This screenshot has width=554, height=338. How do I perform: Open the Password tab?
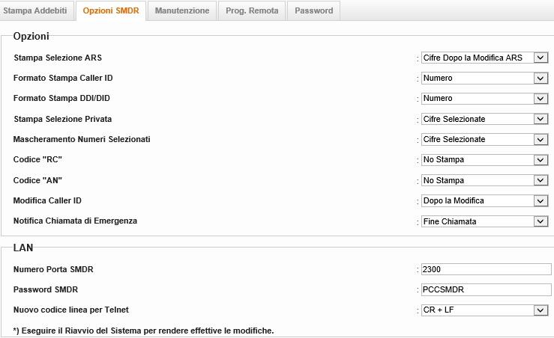(314, 11)
